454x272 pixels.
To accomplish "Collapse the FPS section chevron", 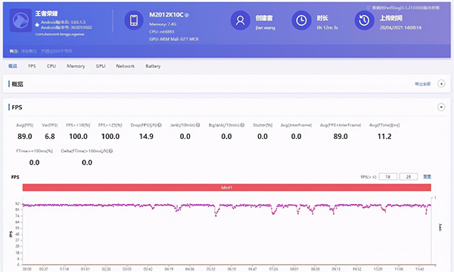I will pos(441,107).
